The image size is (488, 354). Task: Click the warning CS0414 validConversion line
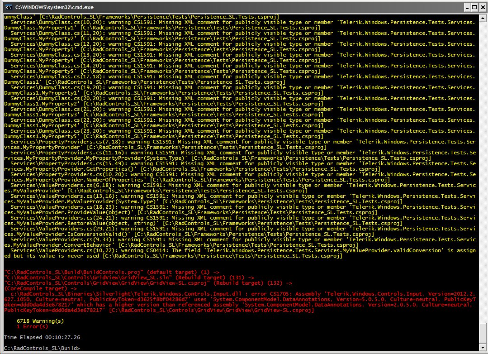pos(240,253)
